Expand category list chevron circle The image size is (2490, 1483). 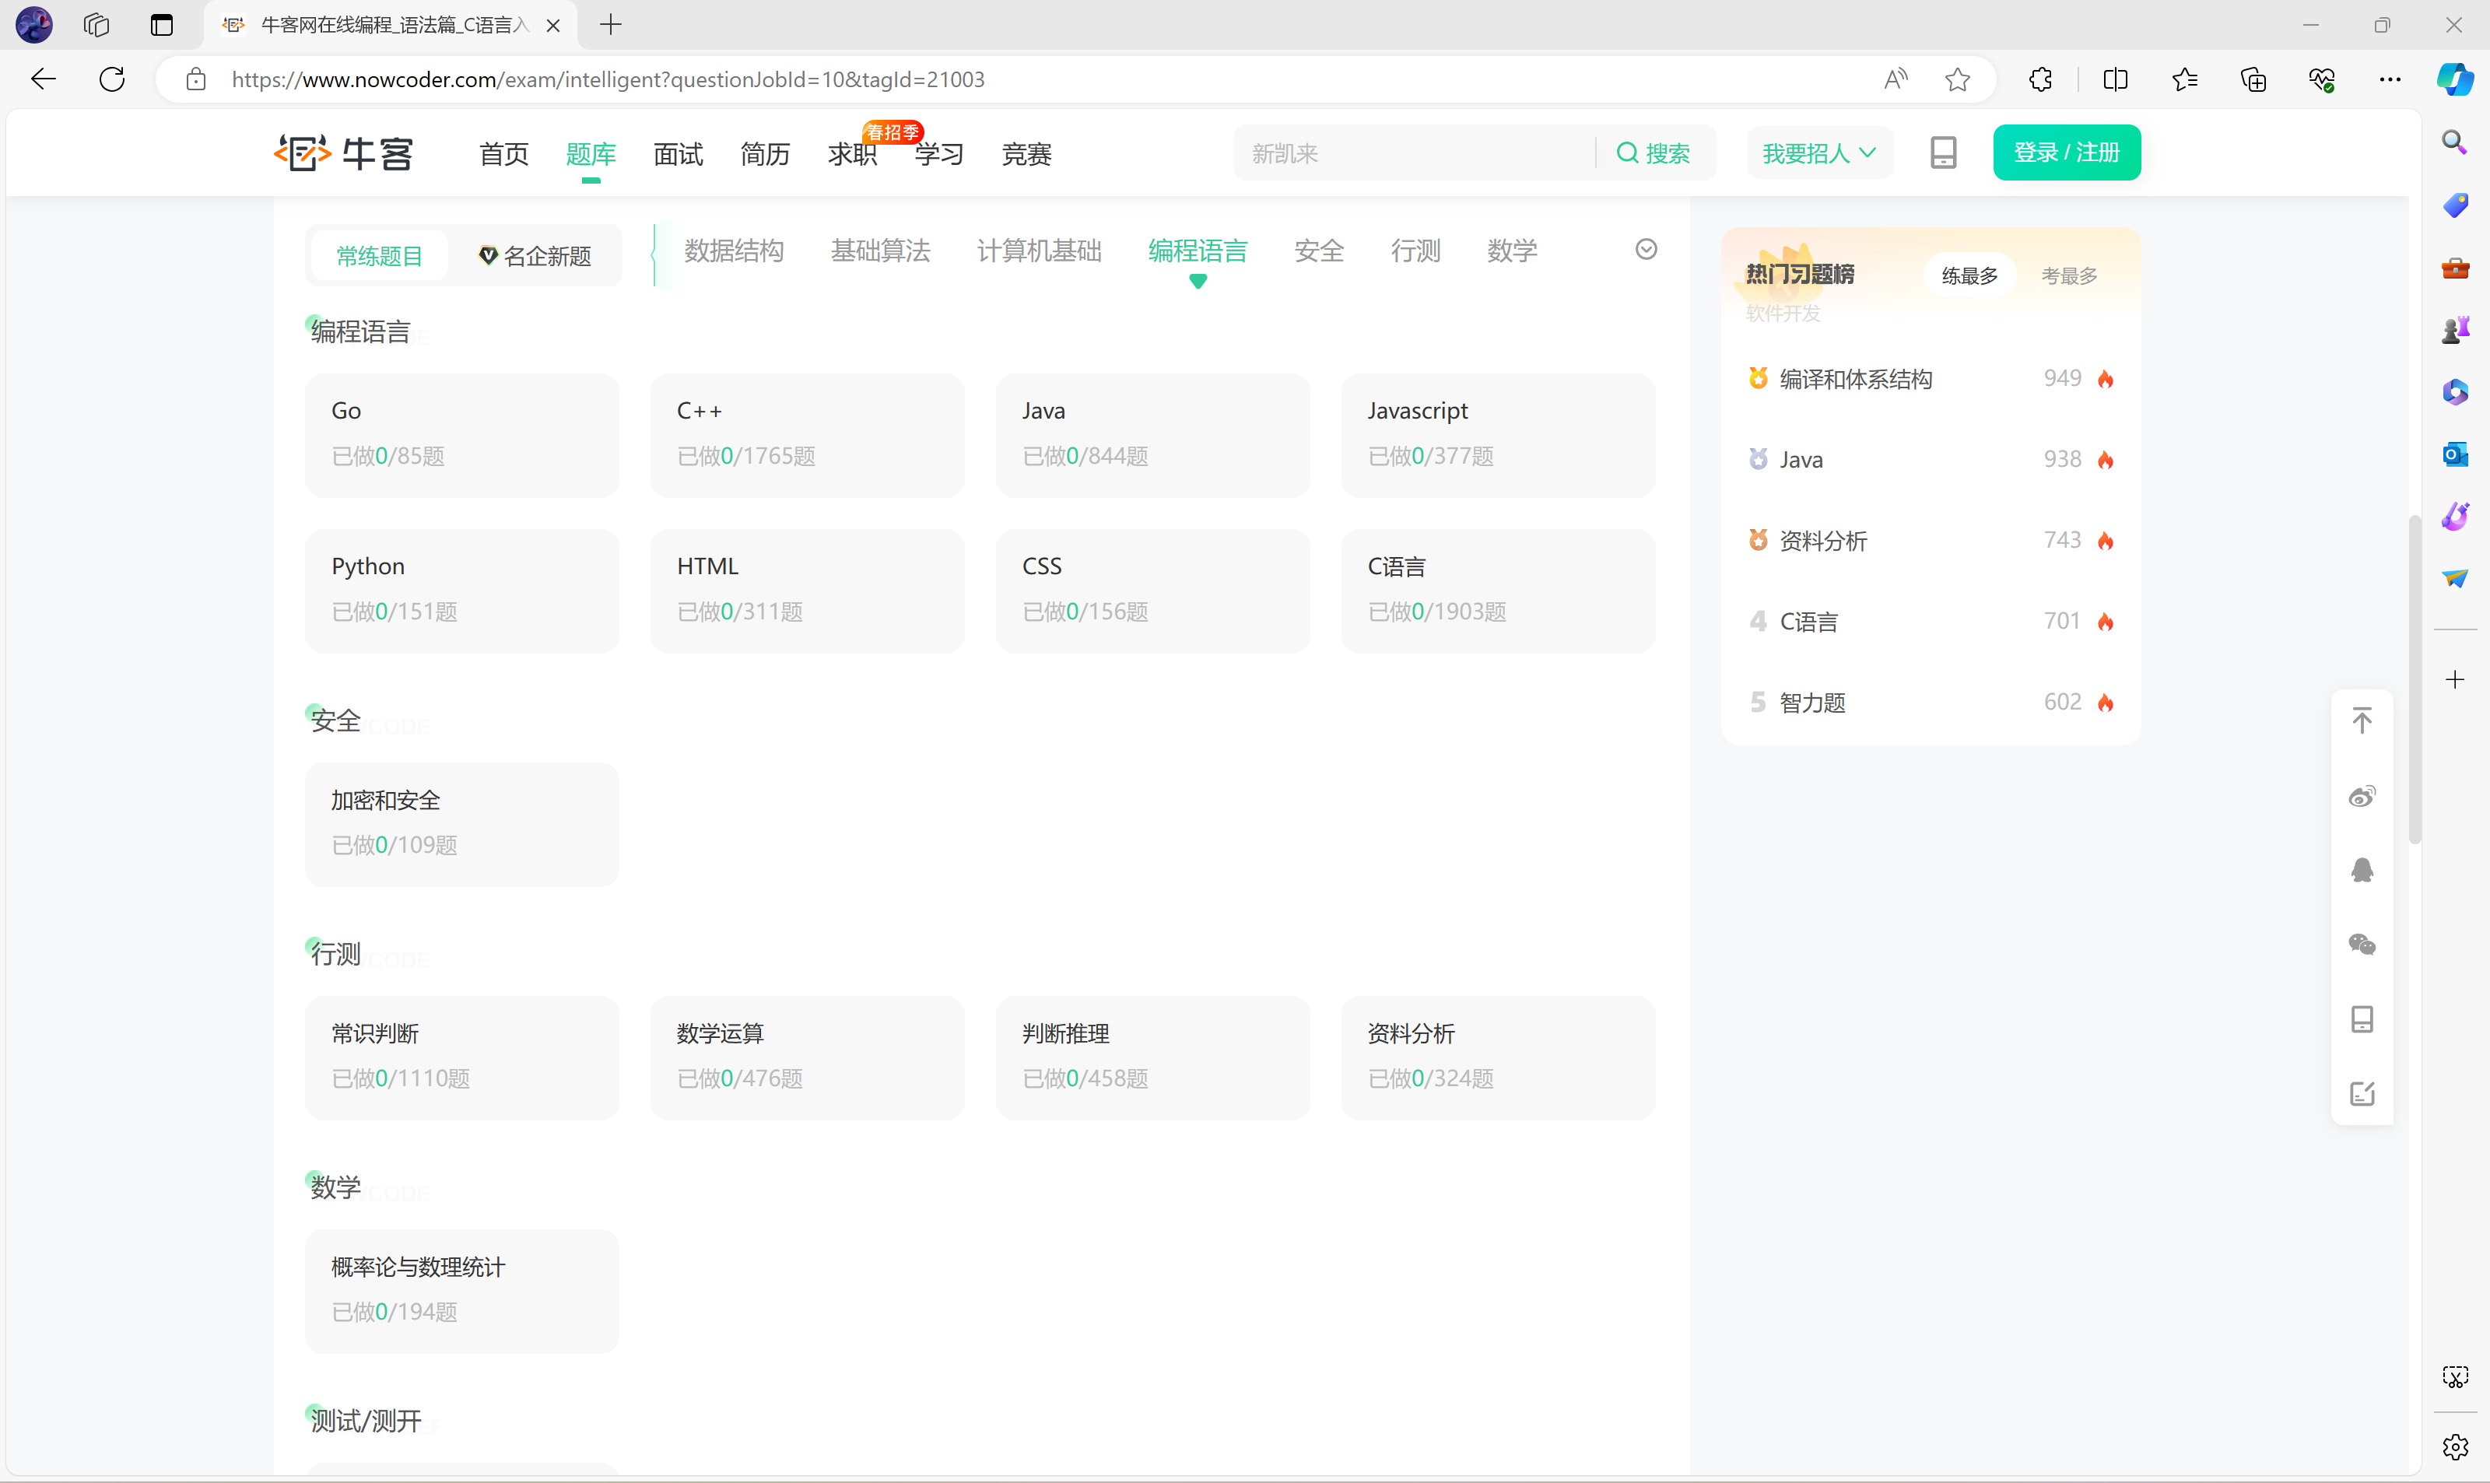point(1646,249)
